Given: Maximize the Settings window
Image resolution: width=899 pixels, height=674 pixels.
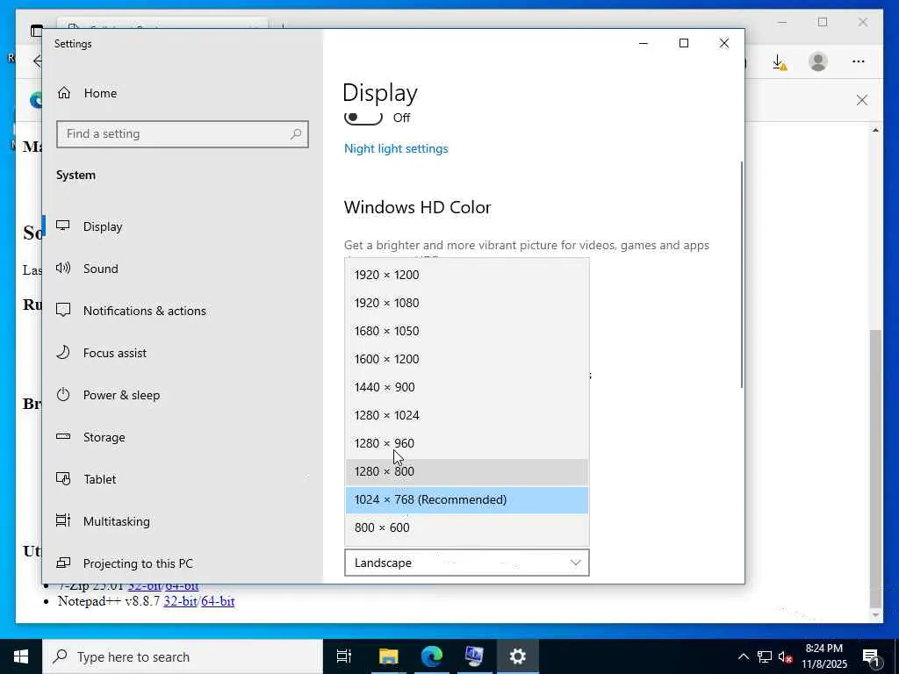Looking at the screenshot, I should (683, 44).
